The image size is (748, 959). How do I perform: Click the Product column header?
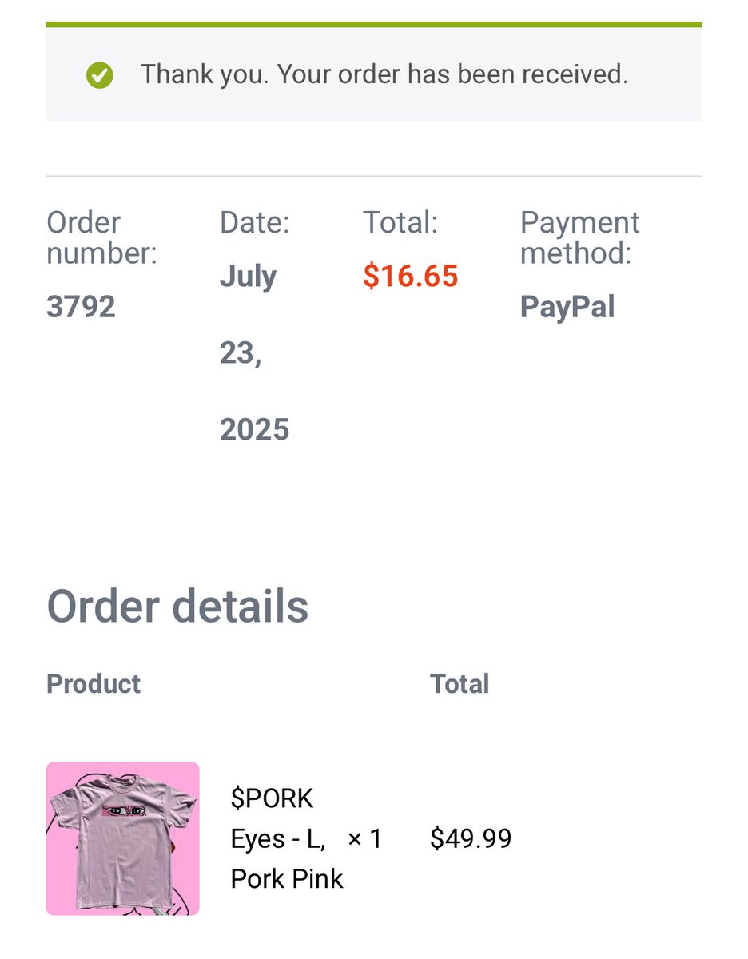pos(93,684)
